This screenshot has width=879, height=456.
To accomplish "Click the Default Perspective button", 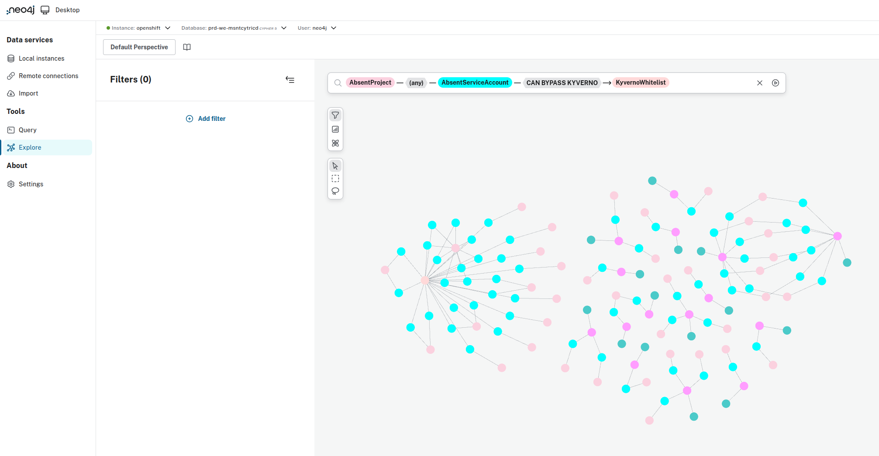I will click(x=139, y=47).
